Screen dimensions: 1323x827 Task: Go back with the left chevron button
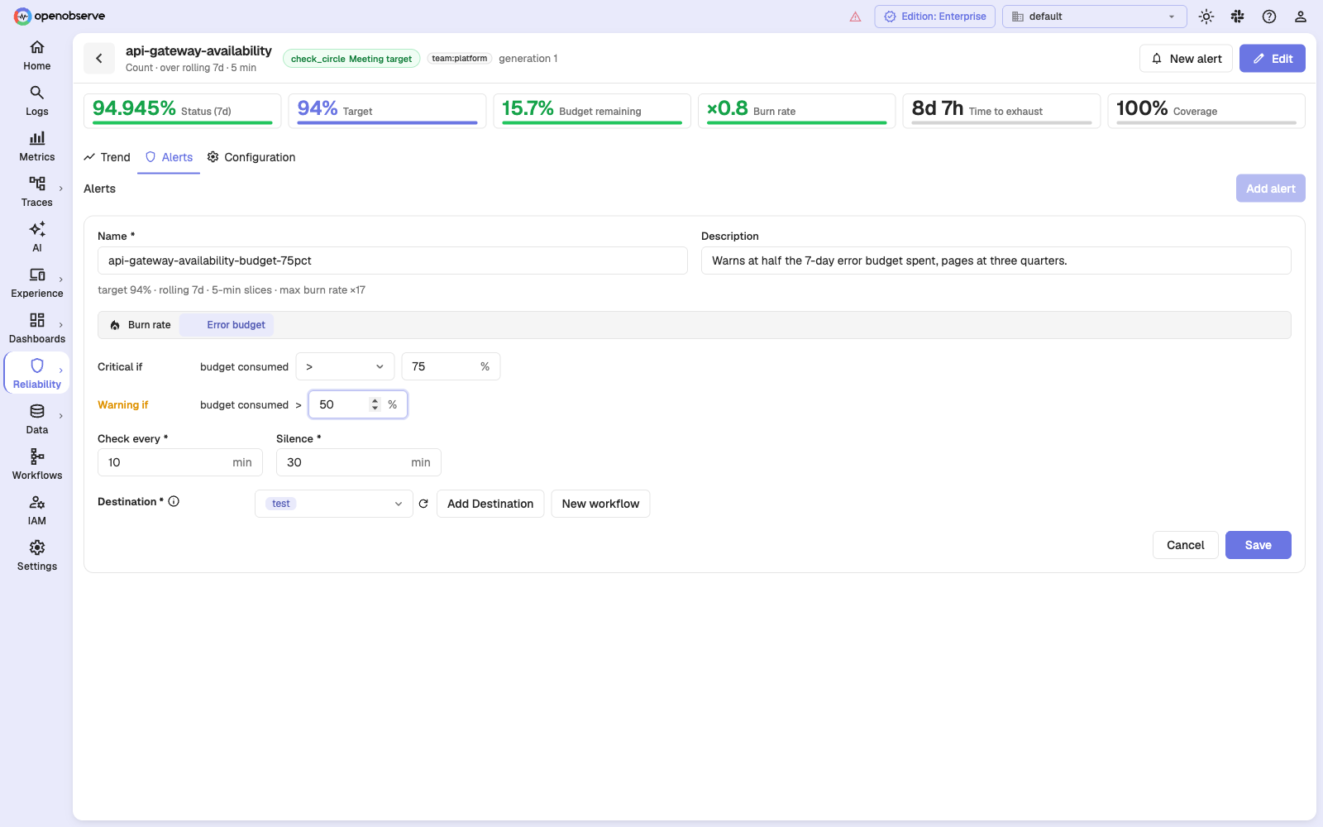point(99,58)
